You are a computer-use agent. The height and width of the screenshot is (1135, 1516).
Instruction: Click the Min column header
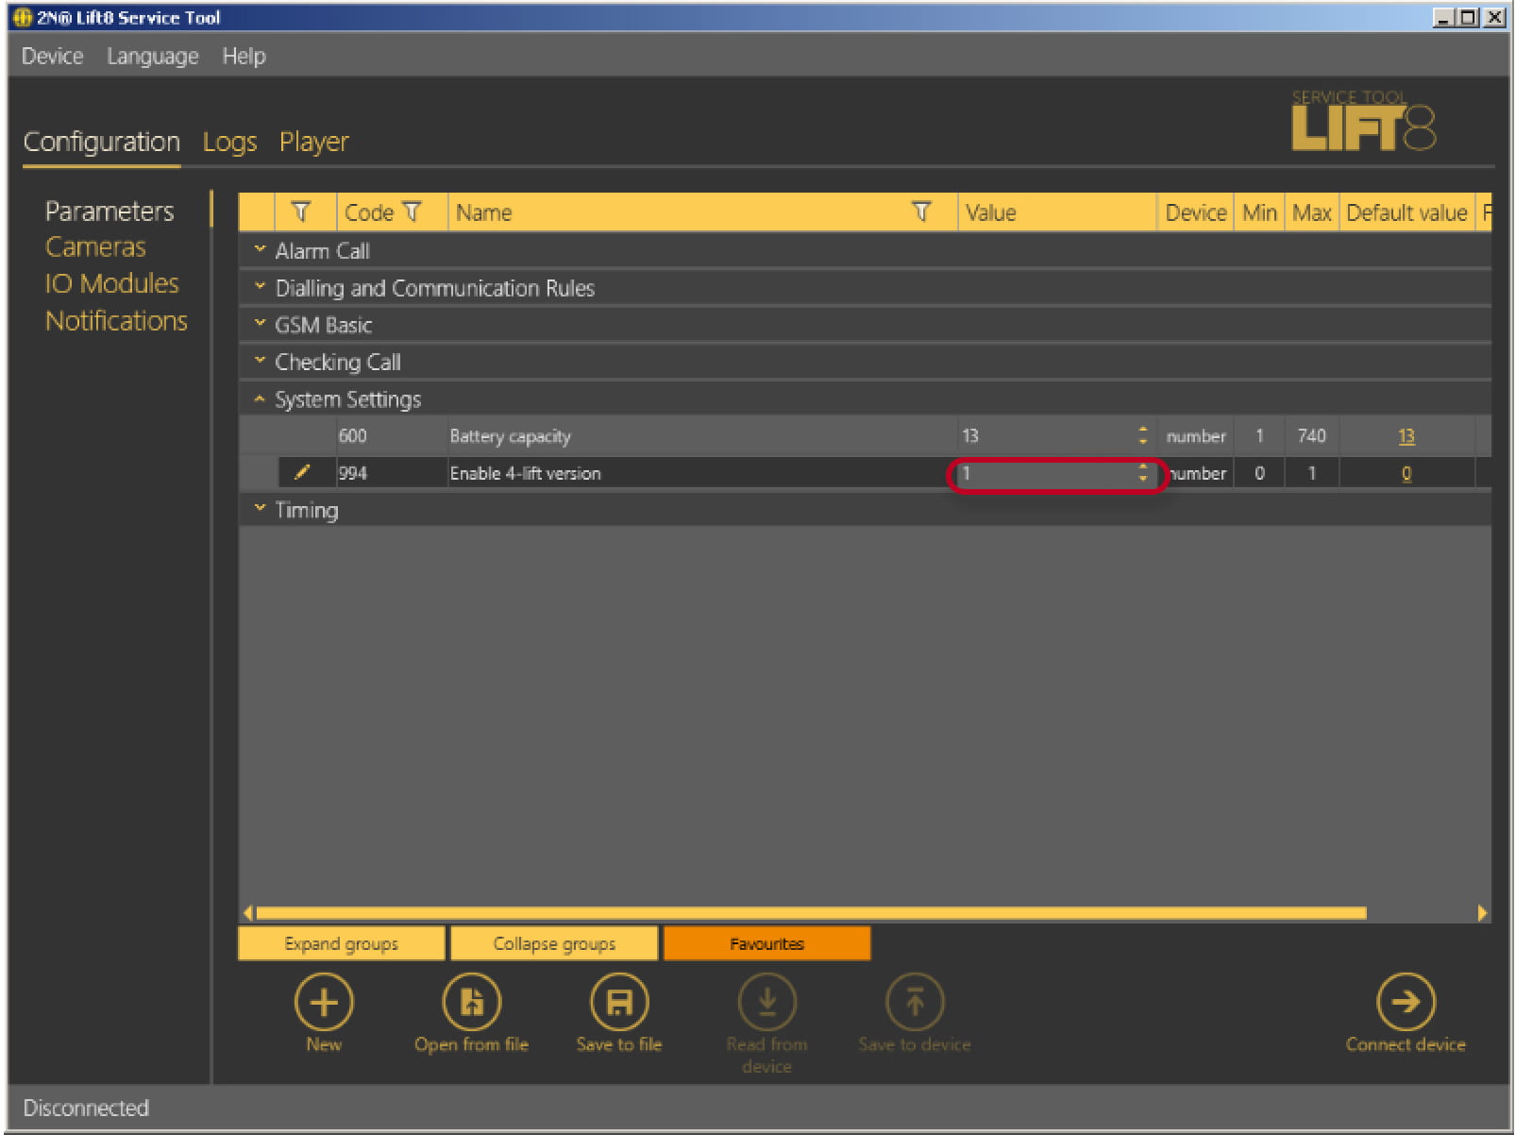coord(1259,212)
